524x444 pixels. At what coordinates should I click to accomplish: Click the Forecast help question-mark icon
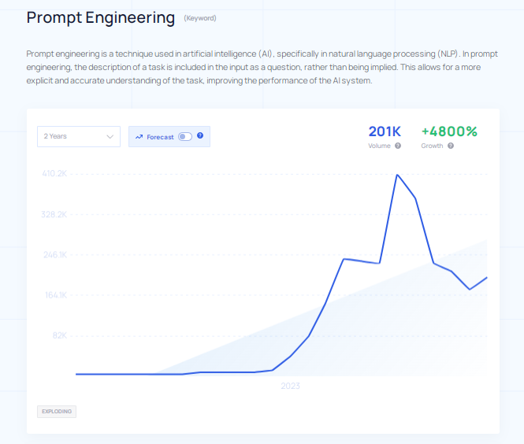[200, 136]
